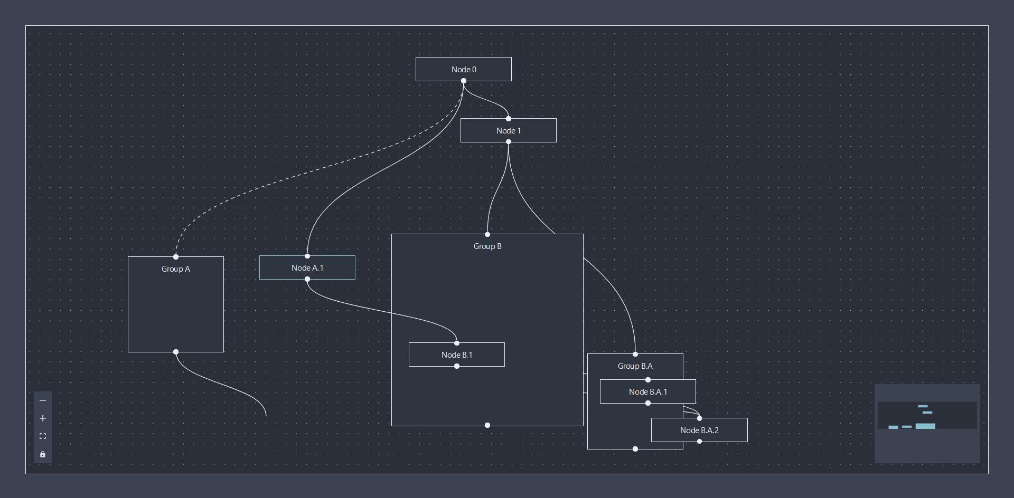Screen dimensions: 1014x498
Task: Click the Group B label
Action: (487, 246)
